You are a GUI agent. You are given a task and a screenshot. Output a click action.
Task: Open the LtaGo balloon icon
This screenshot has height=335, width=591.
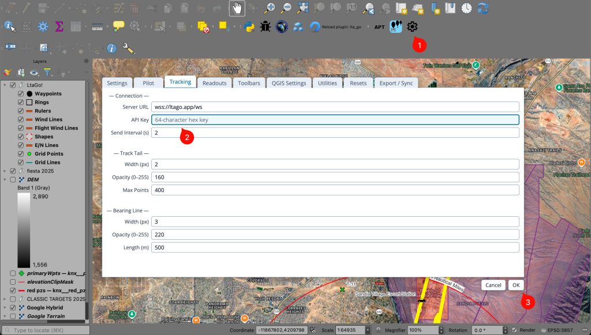[396, 27]
